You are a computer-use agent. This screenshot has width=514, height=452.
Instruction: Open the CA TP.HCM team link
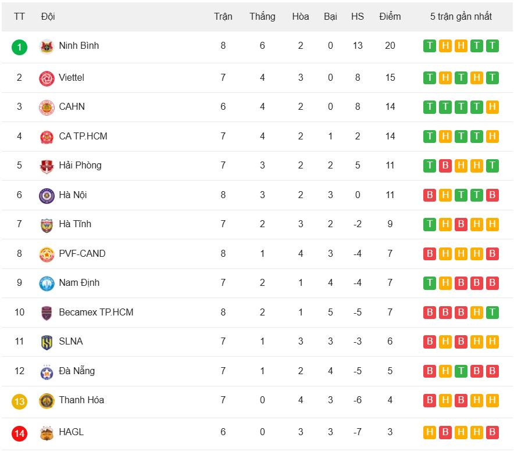pyautogui.click(x=83, y=136)
